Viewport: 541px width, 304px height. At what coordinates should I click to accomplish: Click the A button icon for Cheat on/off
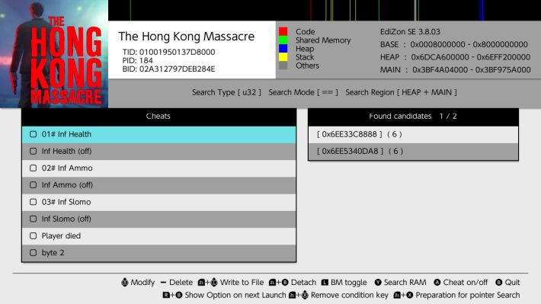tap(437, 282)
